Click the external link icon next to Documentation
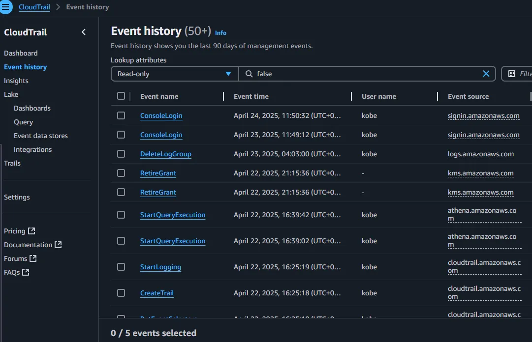Screen dimensions: 532x342 click(x=58, y=245)
